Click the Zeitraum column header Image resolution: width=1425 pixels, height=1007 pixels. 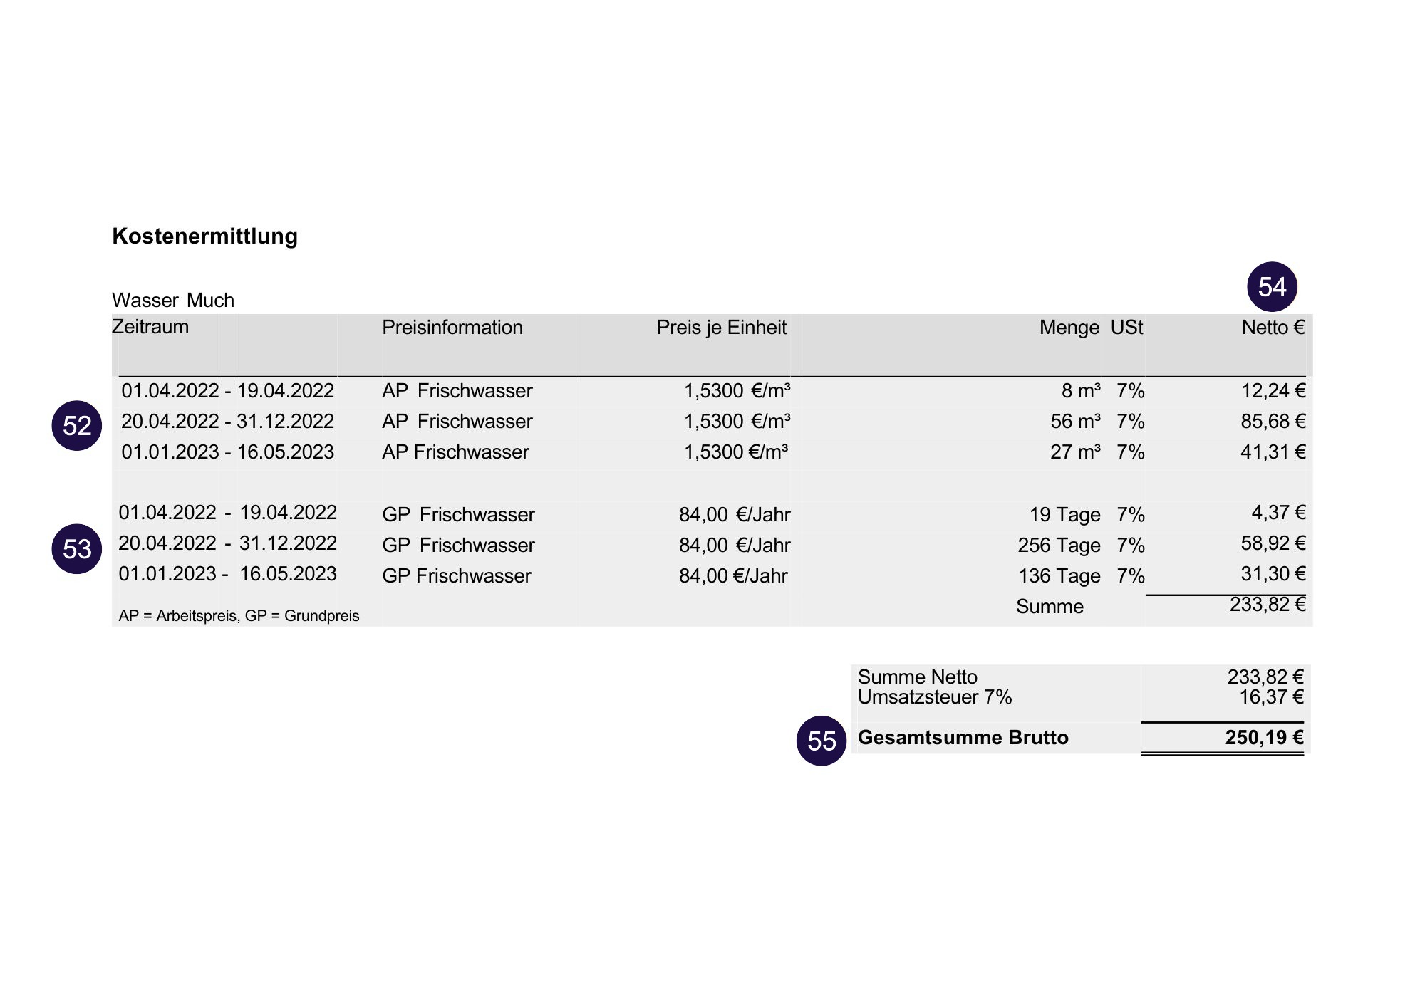150,327
